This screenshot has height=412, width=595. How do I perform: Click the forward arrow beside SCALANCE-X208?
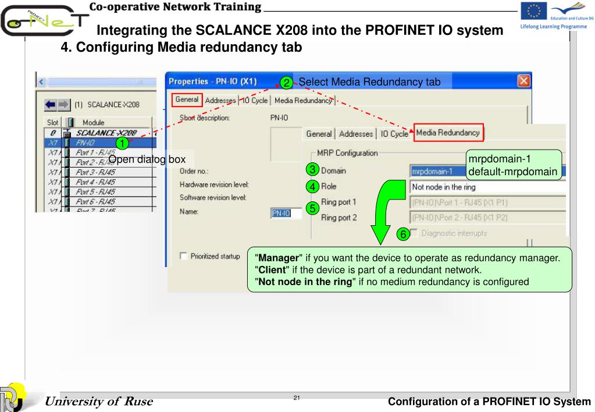click(x=63, y=104)
